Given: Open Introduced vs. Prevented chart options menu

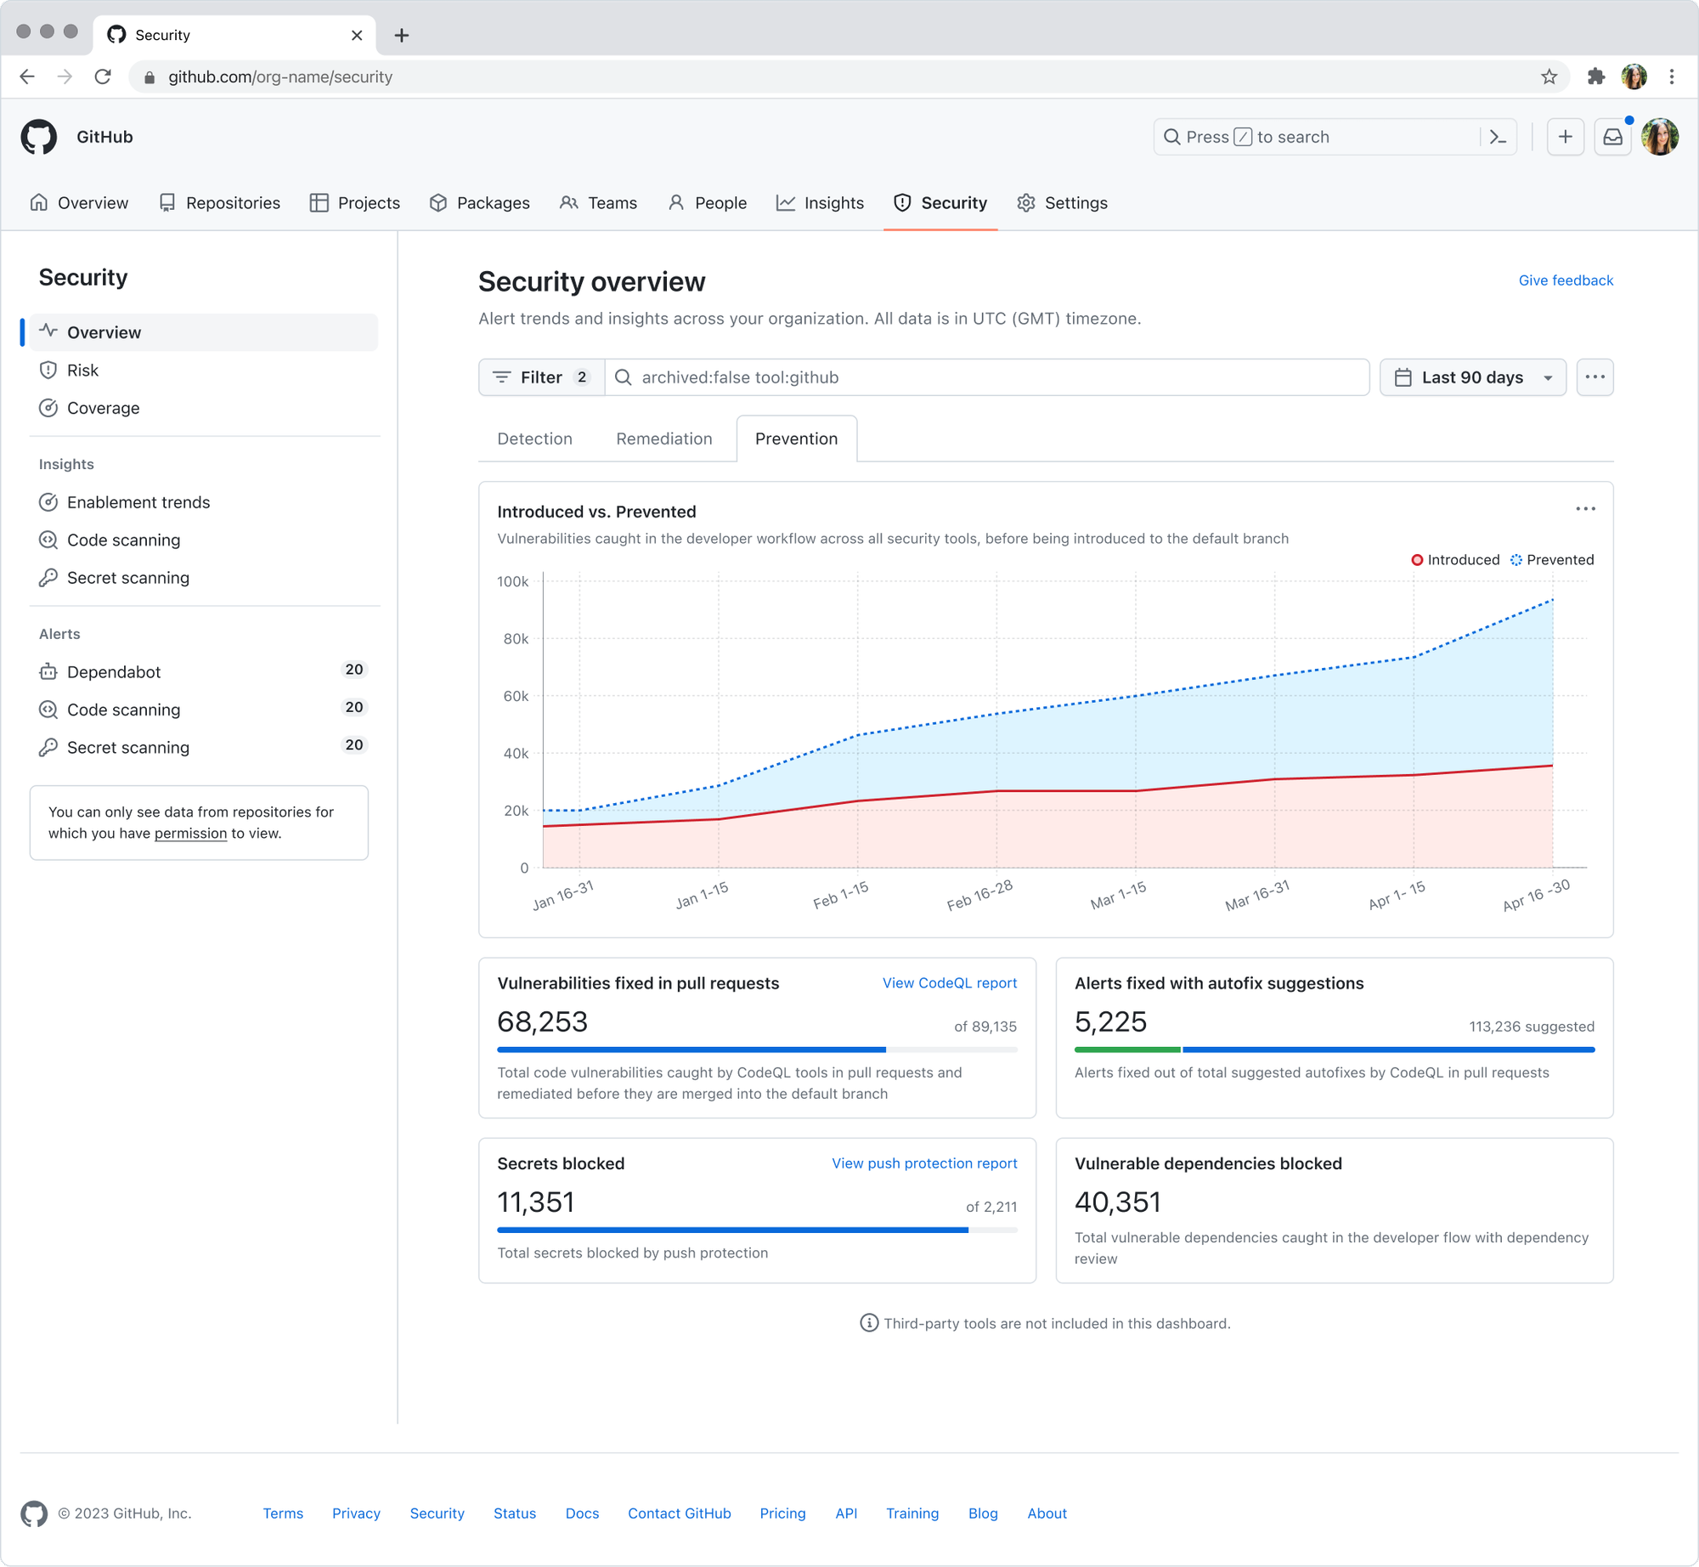Looking at the screenshot, I should pos(1585,509).
